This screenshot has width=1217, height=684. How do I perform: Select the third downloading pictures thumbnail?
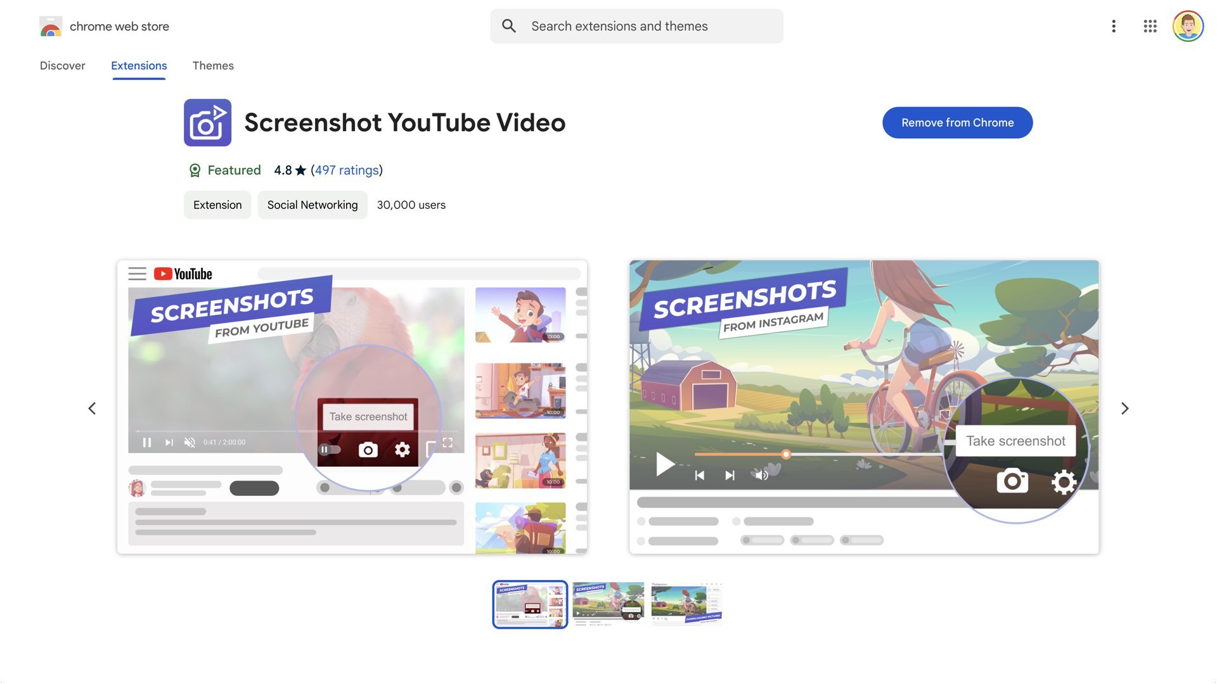[686, 605]
